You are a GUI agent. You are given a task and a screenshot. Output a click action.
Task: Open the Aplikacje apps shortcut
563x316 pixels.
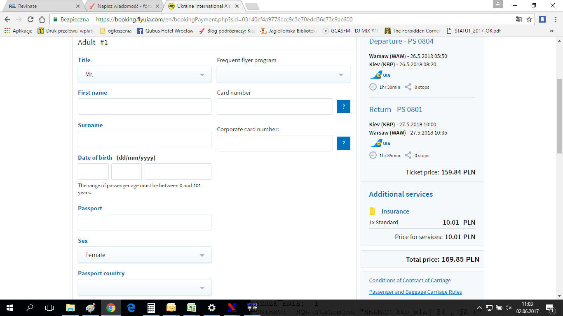(x=18, y=30)
